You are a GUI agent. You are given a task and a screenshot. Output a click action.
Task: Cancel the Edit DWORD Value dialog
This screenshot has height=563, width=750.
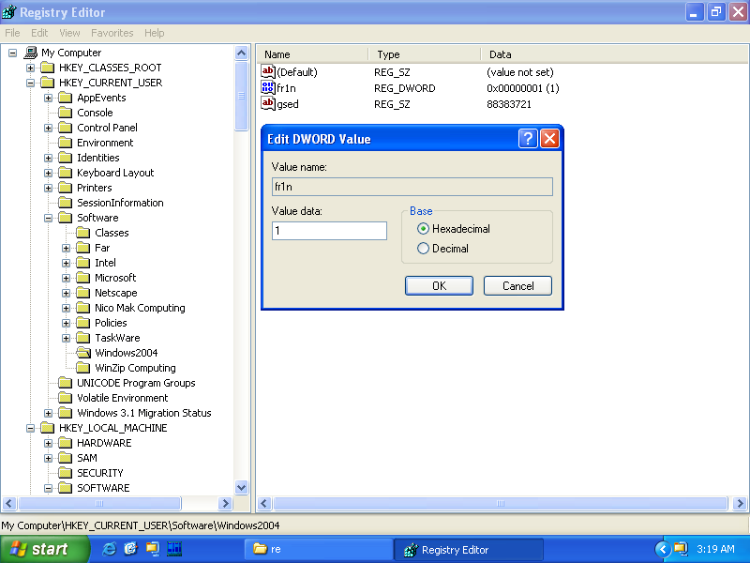coord(518,286)
